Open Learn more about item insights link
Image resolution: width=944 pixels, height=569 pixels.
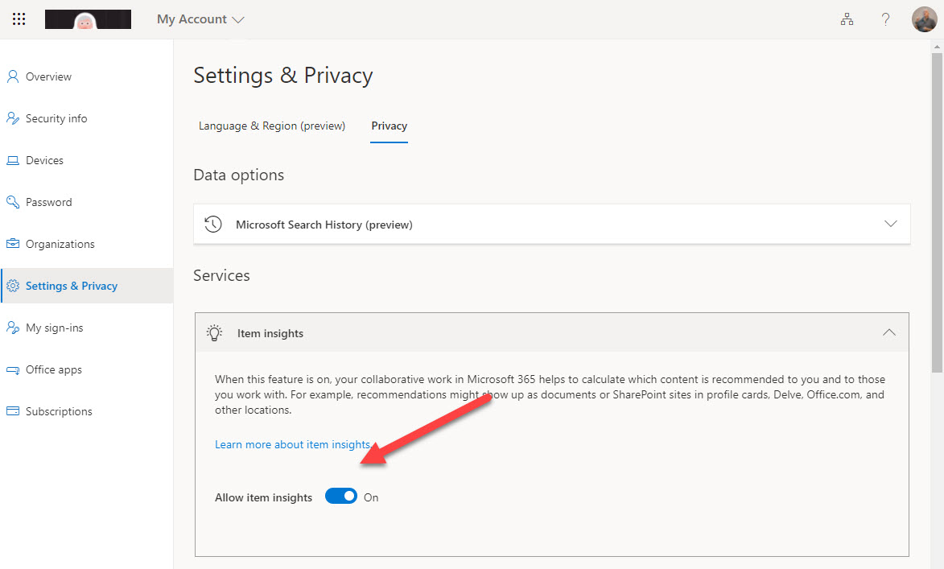[293, 444]
